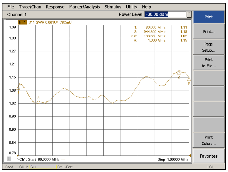Click marker 1 triangle on the trace
Screen dimensions: 228x172
[19, 88]
